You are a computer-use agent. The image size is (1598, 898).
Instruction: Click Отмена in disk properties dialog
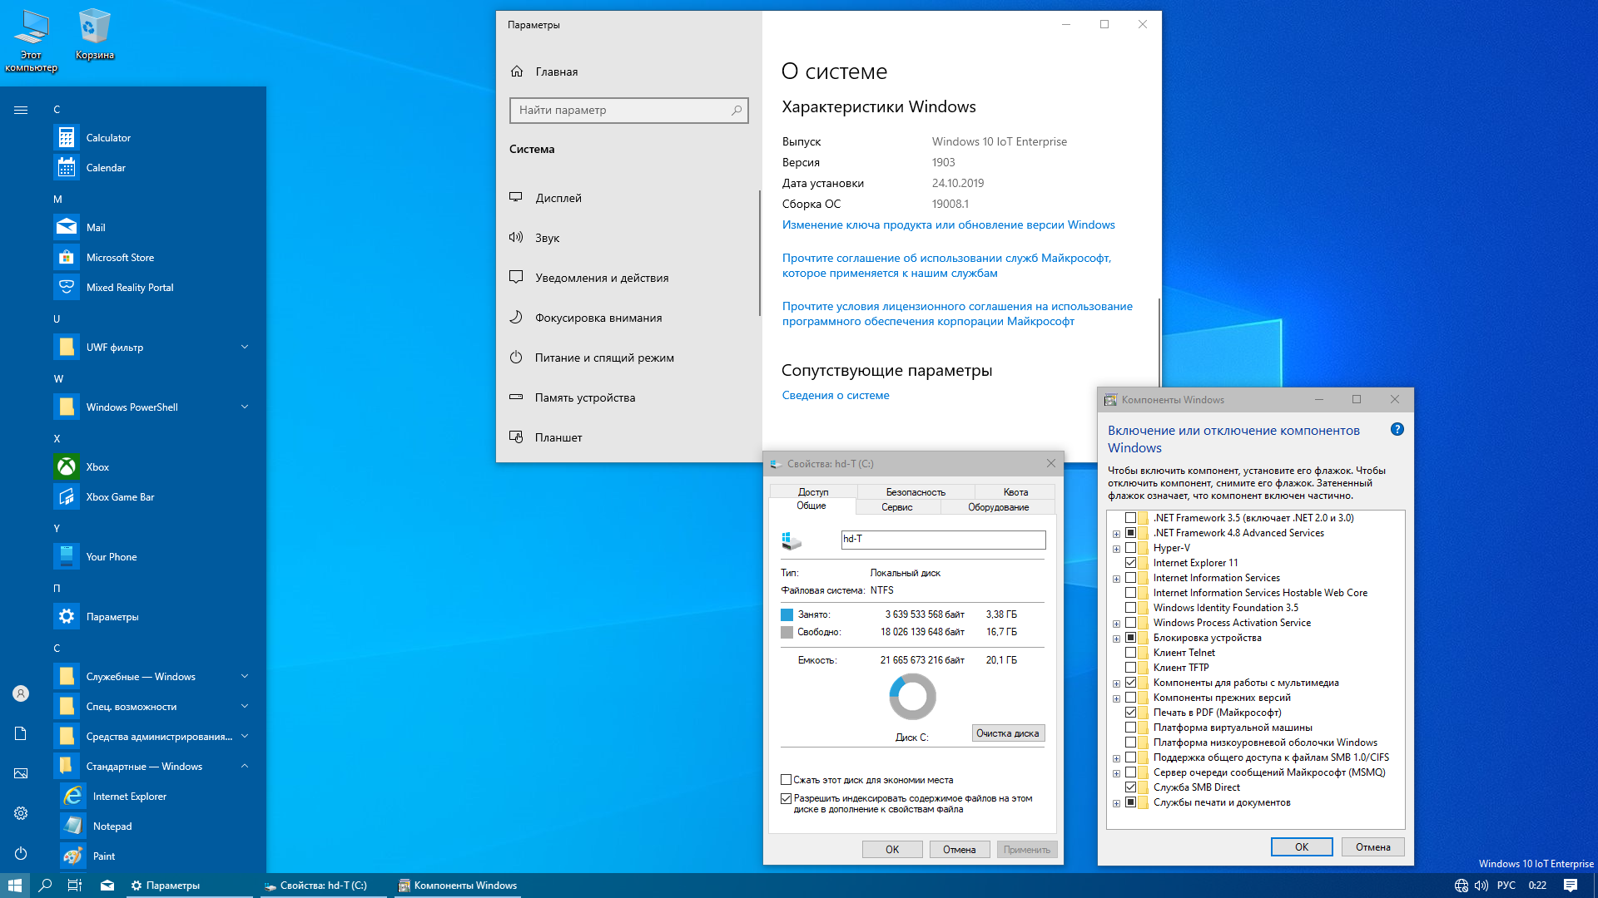point(959,850)
